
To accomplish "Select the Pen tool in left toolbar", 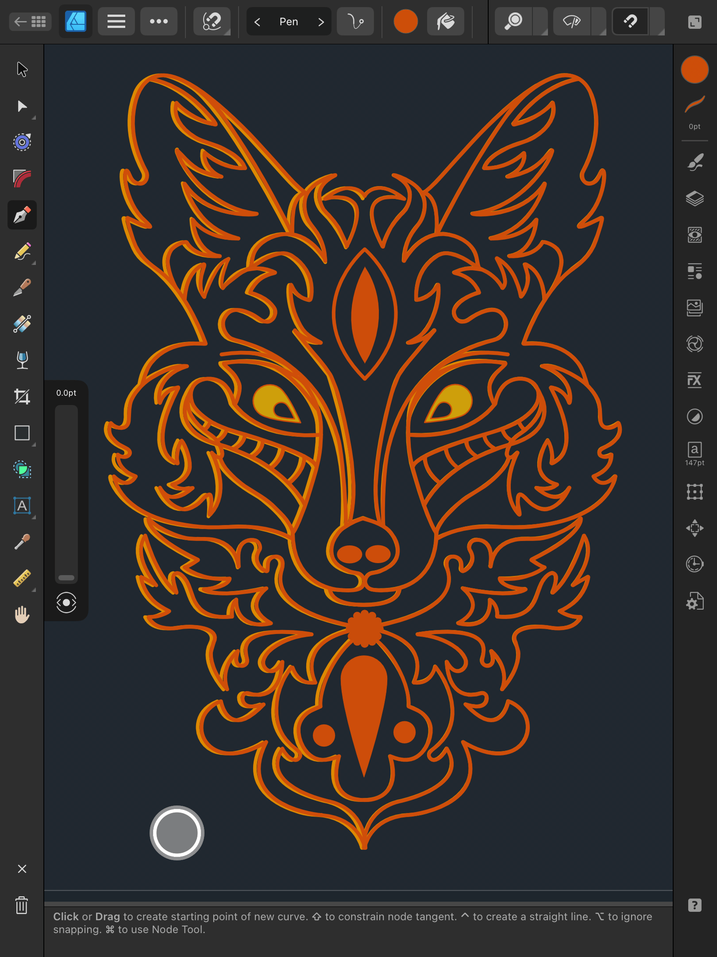I will pos(22,215).
